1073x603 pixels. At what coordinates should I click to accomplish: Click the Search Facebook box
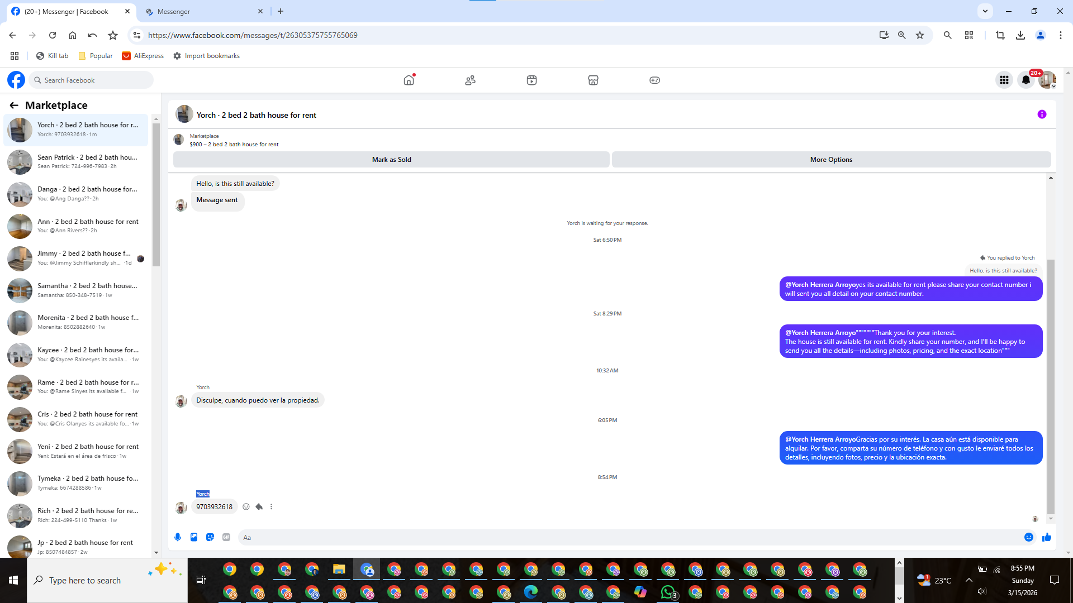pos(92,80)
